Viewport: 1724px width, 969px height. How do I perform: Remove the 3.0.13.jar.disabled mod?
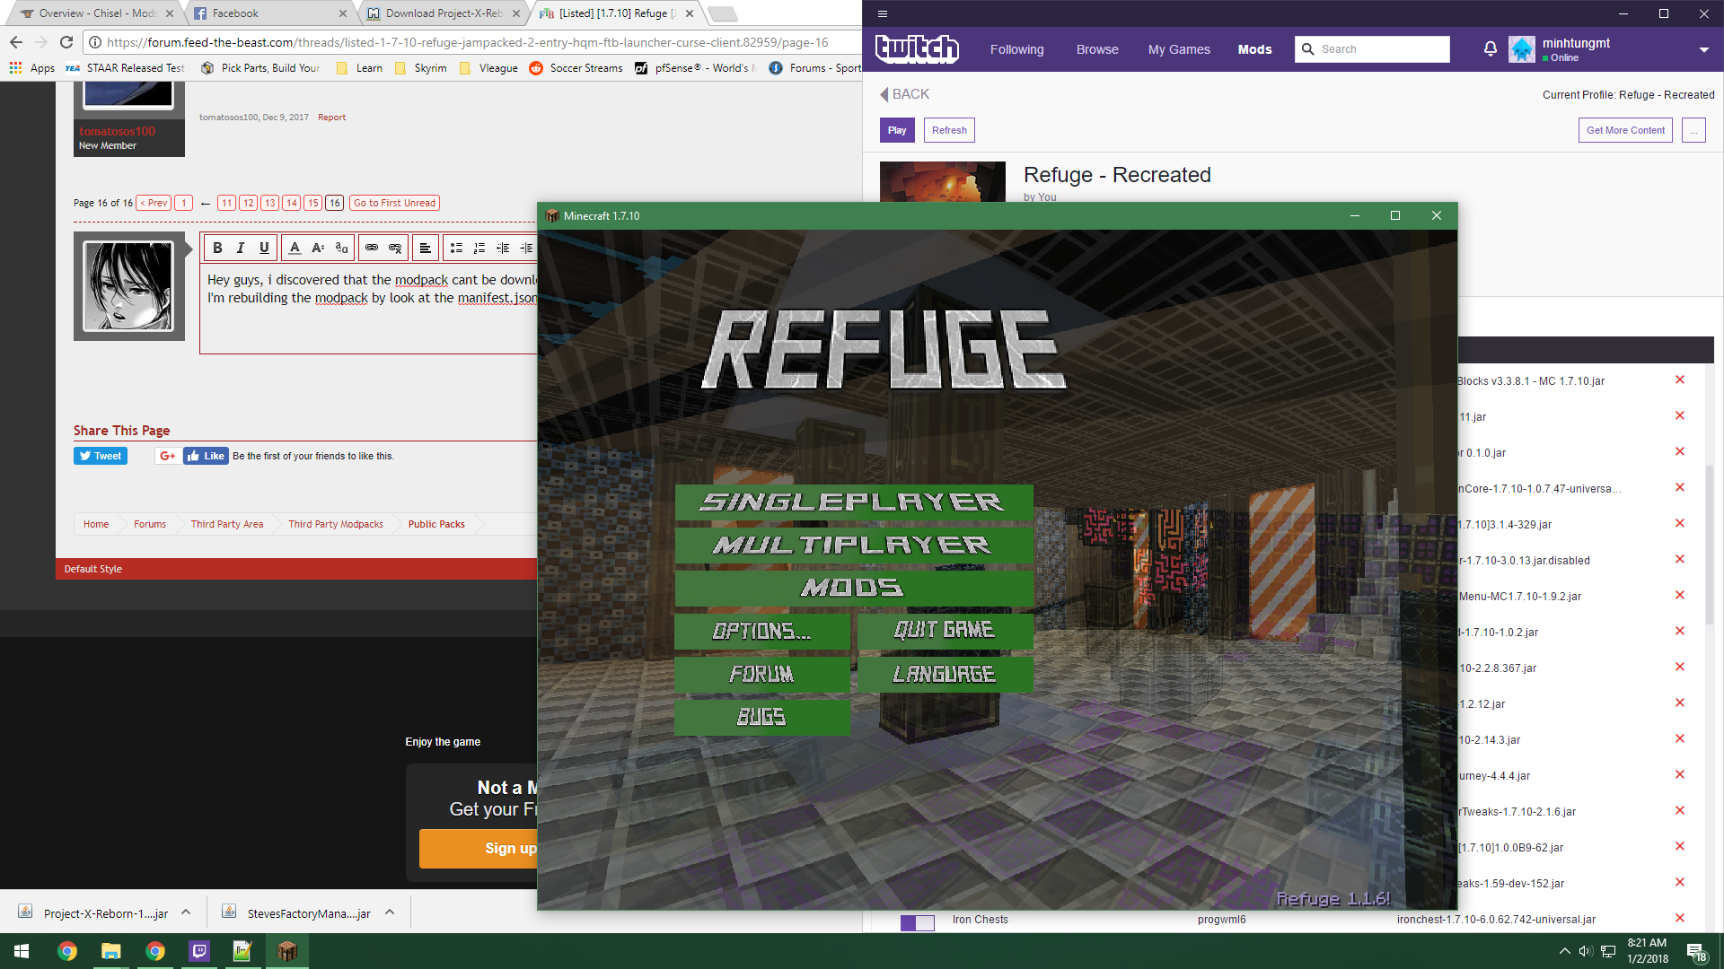click(x=1680, y=559)
